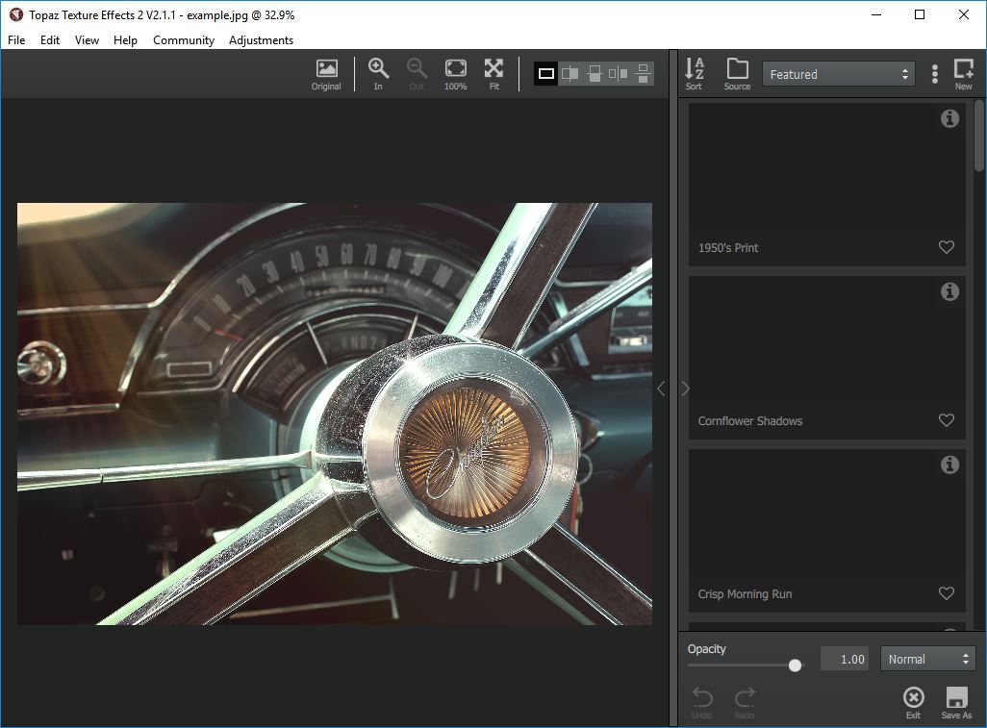Favorite the Cornflower Shadows effect
The width and height of the screenshot is (987, 728).
click(946, 420)
